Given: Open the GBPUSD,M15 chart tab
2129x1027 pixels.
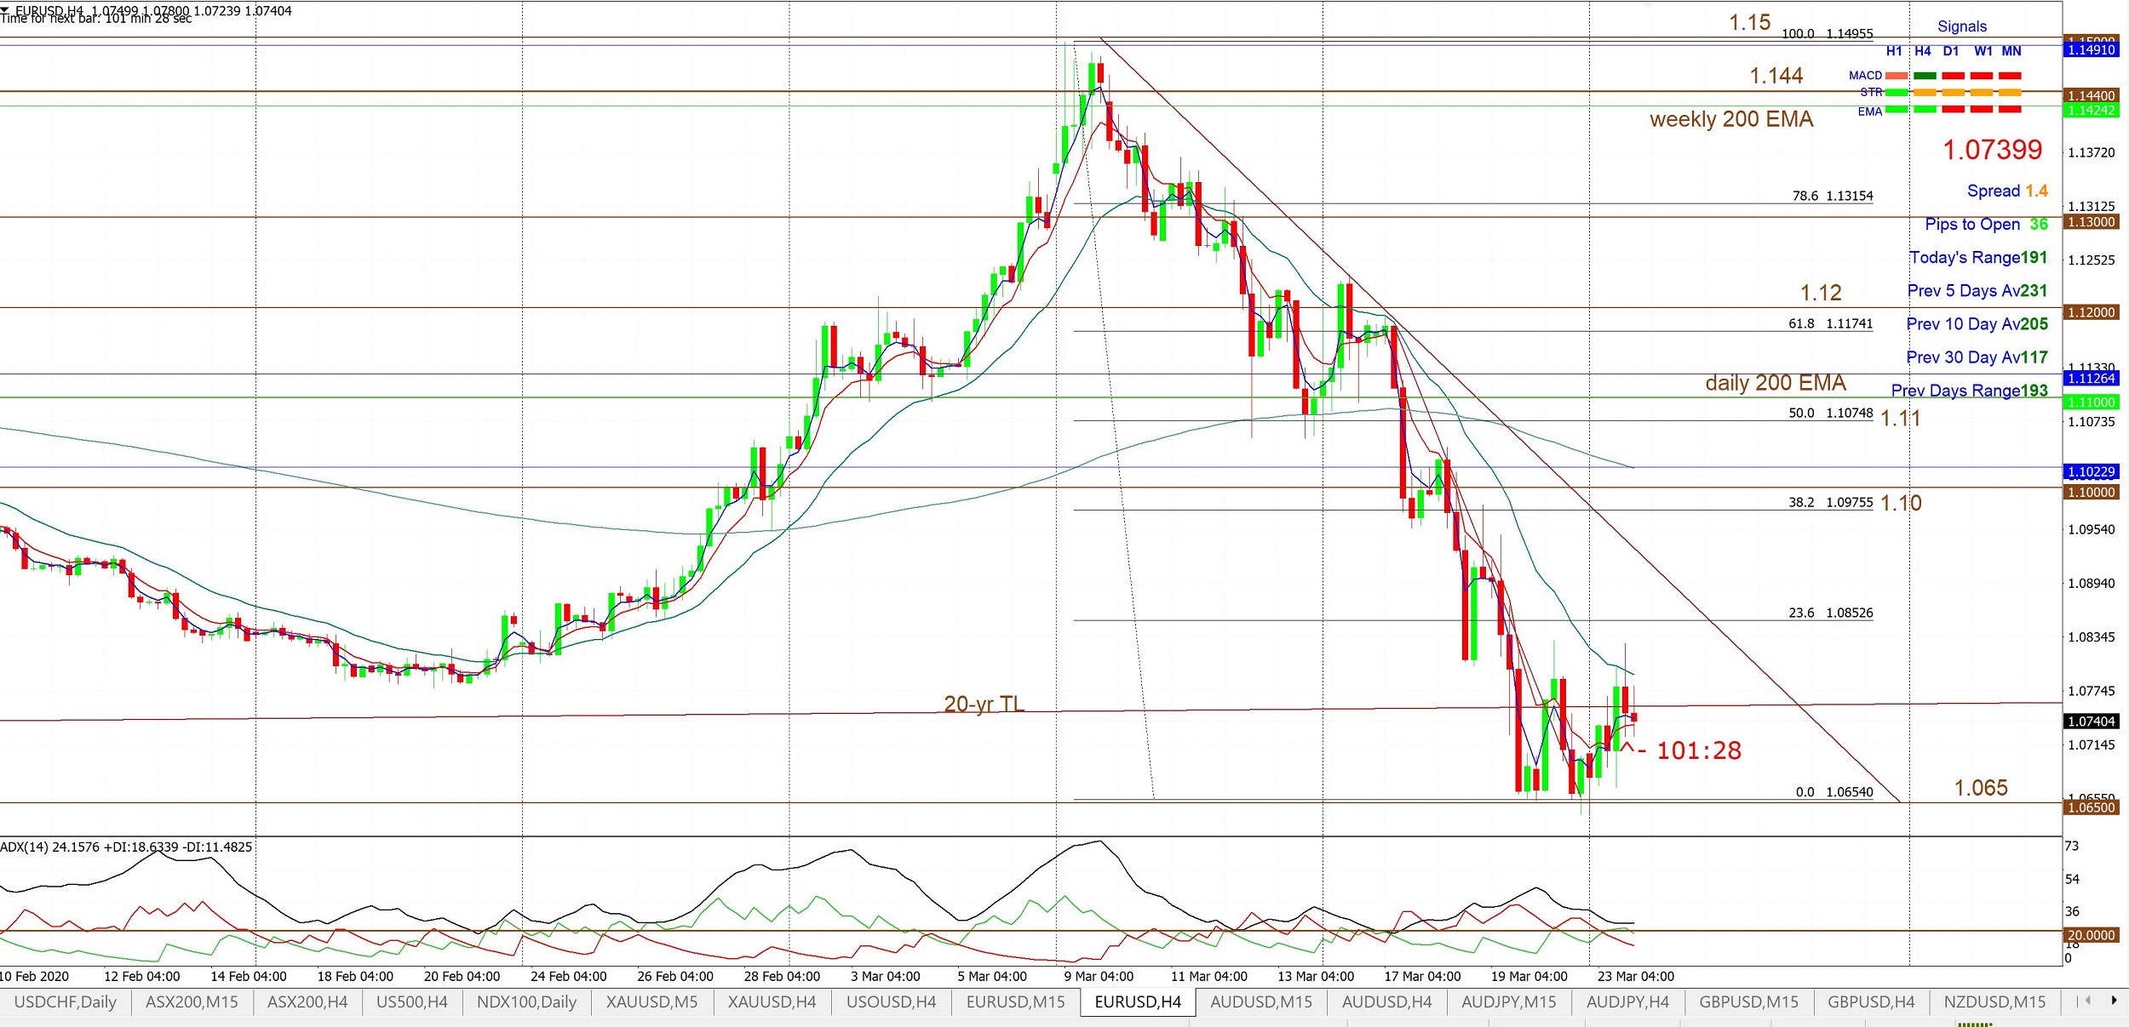Looking at the screenshot, I should 1749,1002.
